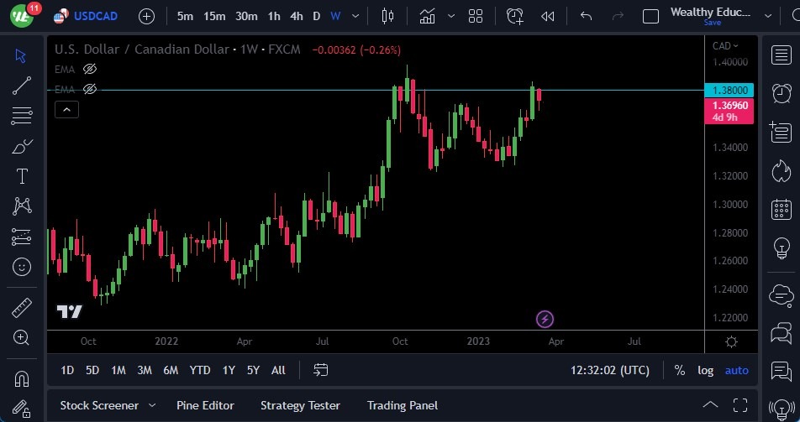Click the purple lightning event marker
The width and height of the screenshot is (800, 422).
coord(545,320)
